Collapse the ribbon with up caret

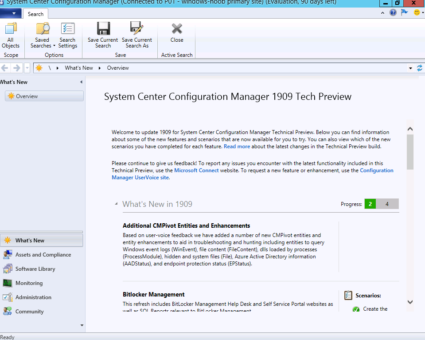click(382, 13)
